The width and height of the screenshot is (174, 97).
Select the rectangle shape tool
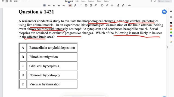pyautogui.click(x=102, y=5)
